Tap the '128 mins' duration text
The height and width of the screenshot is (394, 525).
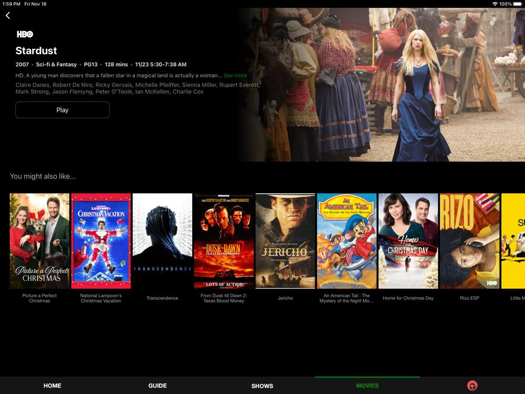pyautogui.click(x=116, y=64)
